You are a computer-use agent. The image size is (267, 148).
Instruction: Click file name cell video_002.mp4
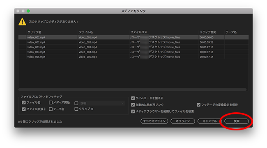pyautogui.click(x=87, y=42)
